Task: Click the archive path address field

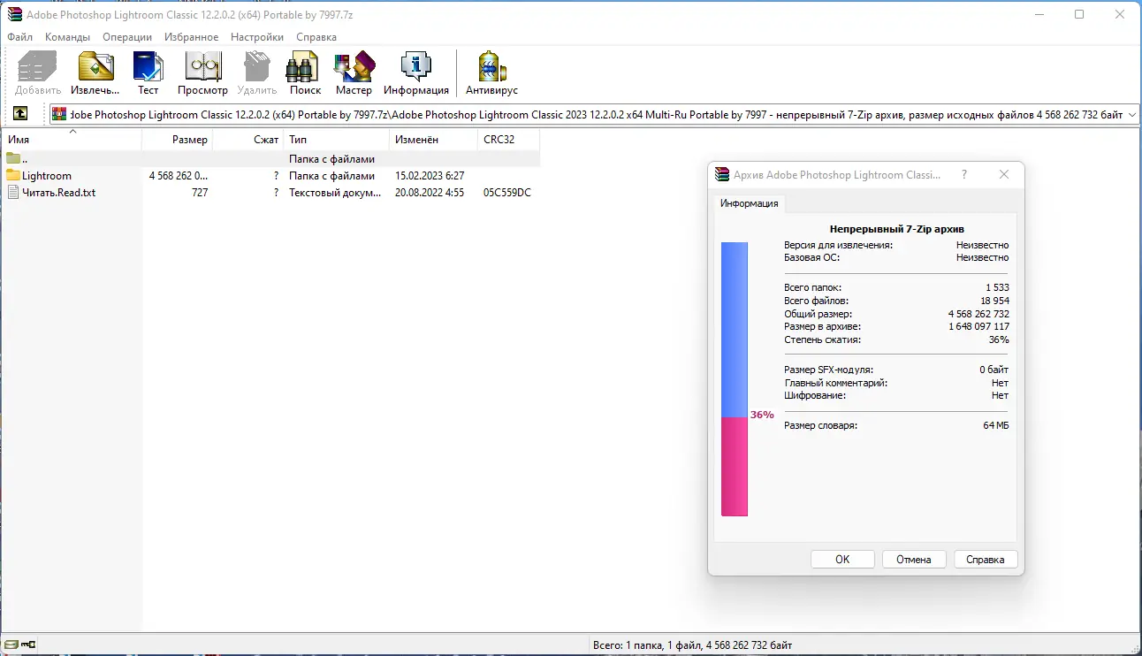Action: [596, 114]
